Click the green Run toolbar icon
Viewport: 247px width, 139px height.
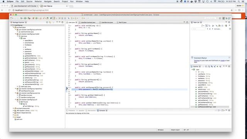pos(25,18)
